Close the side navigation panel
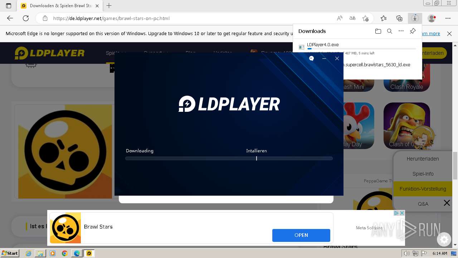The width and height of the screenshot is (458, 258). [x=447, y=203]
